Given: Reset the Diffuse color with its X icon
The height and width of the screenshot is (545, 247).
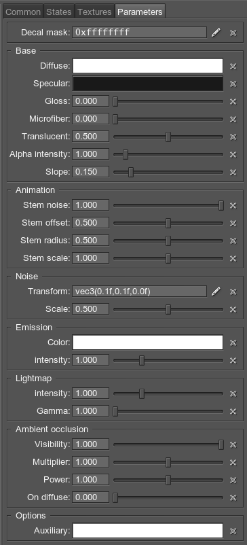Looking at the screenshot, I should [233, 66].
